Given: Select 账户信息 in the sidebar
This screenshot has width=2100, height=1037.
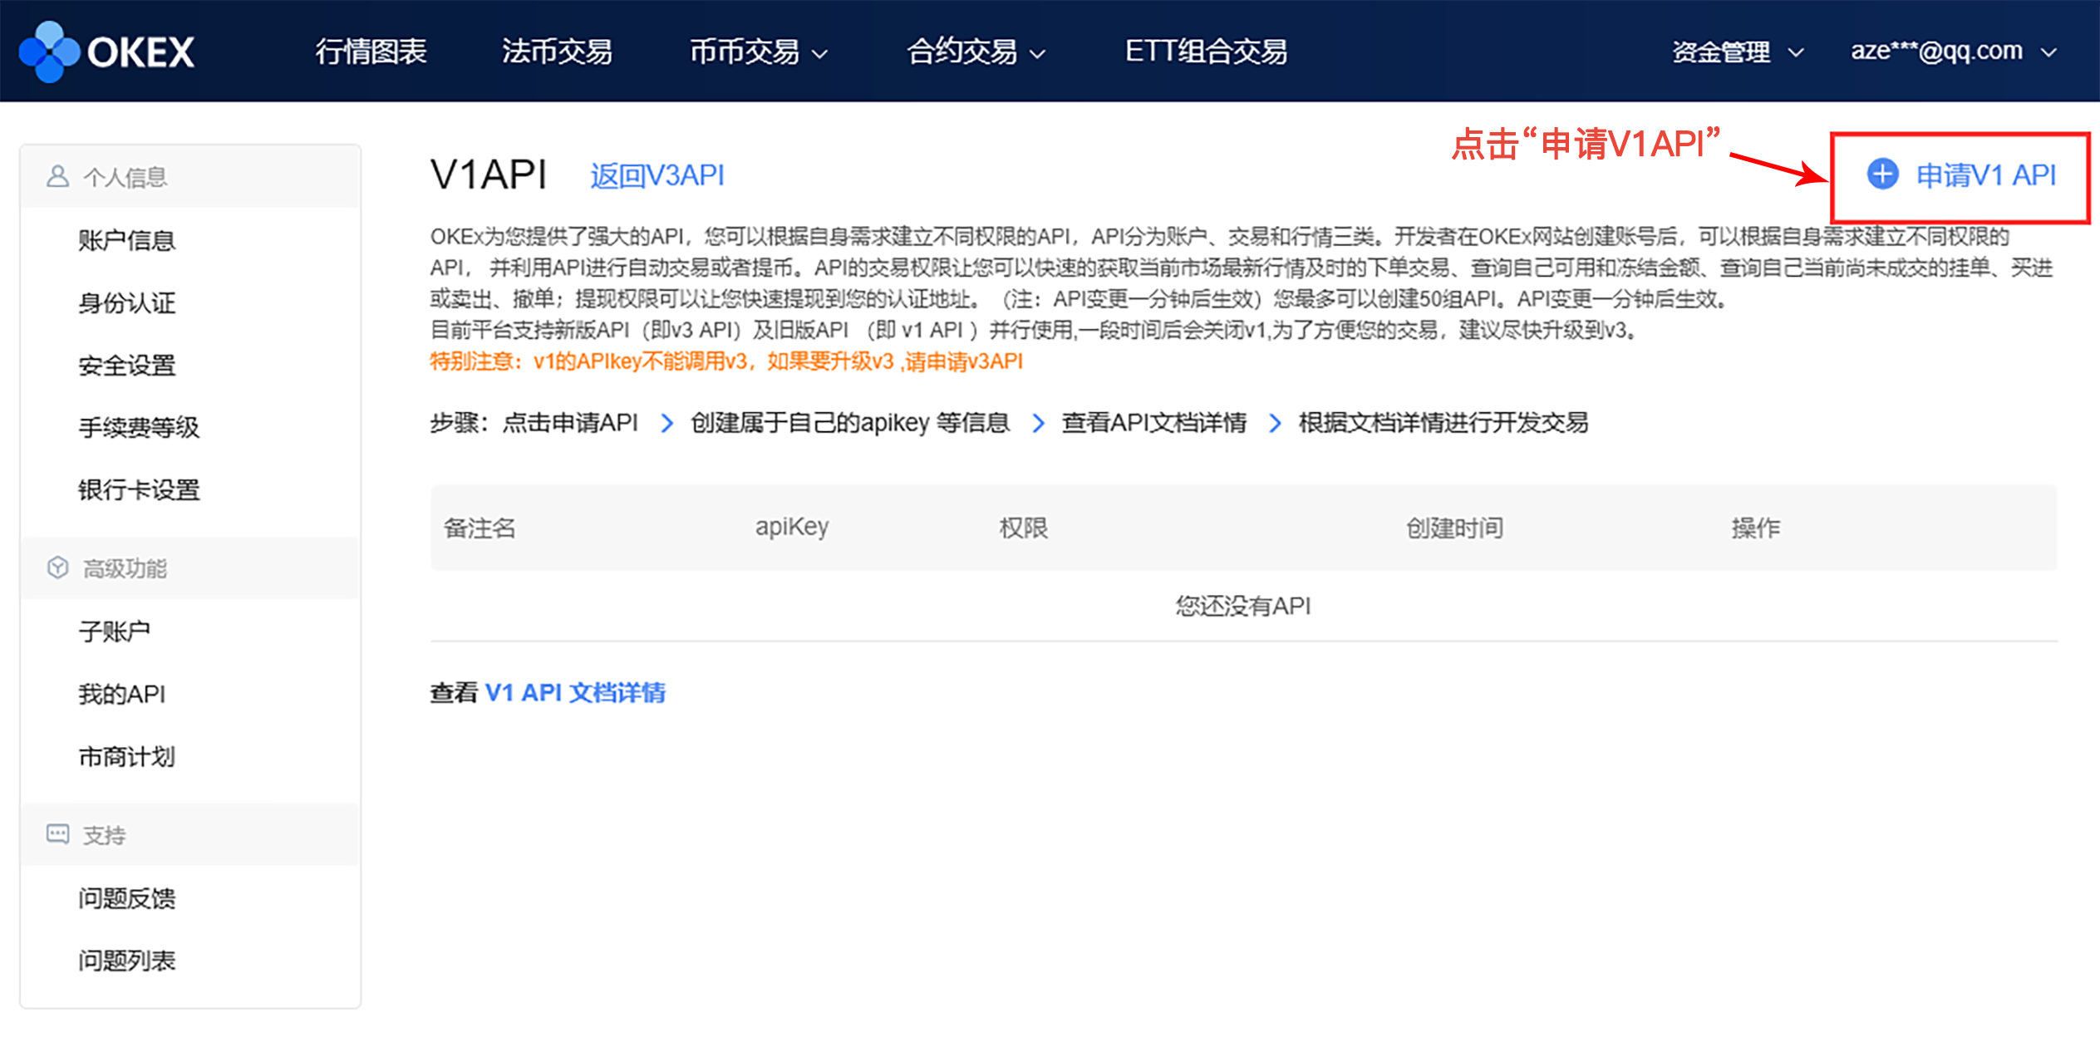Looking at the screenshot, I should click(x=127, y=240).
